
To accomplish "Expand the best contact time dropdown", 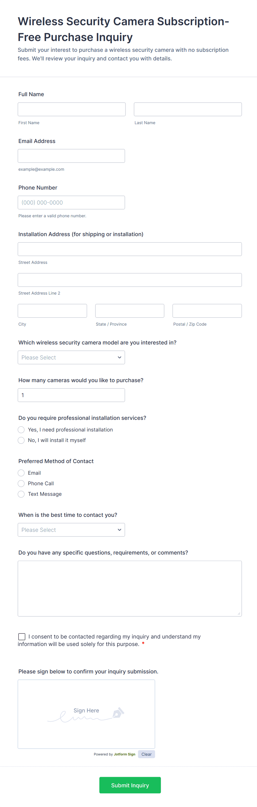I will pyautogui.click(x=71, y=530).
